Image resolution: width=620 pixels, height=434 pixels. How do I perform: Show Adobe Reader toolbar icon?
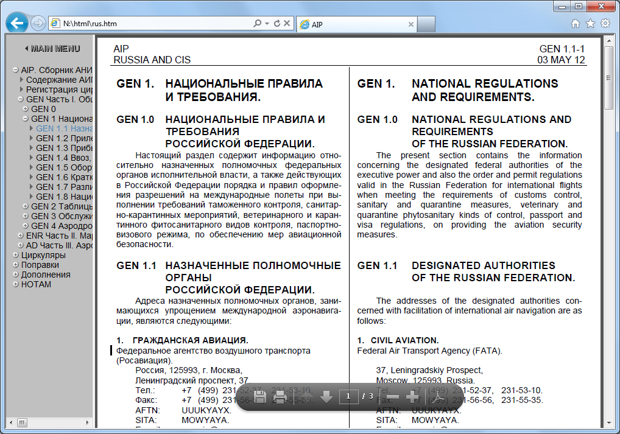click(x=438, y=397)
